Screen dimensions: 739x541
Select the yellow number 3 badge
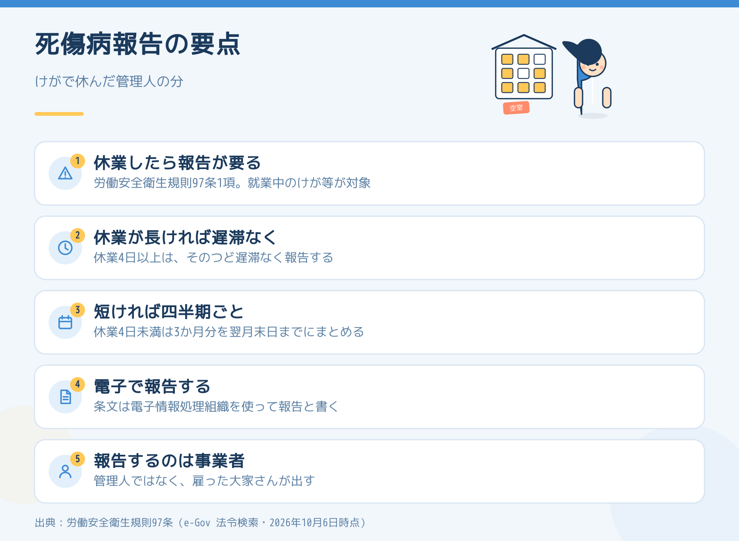pos(78,310)
